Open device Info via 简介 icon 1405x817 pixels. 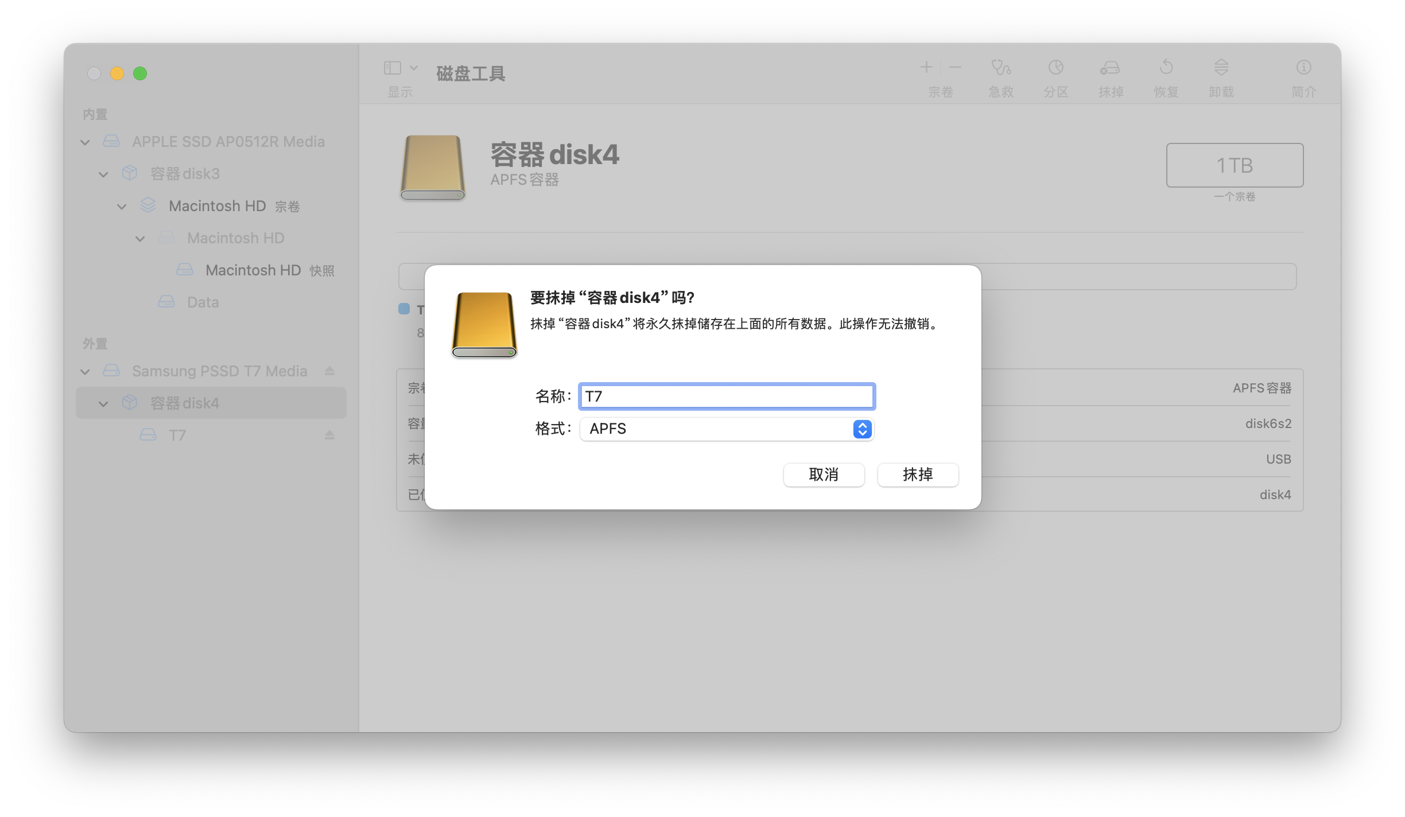1303,76
